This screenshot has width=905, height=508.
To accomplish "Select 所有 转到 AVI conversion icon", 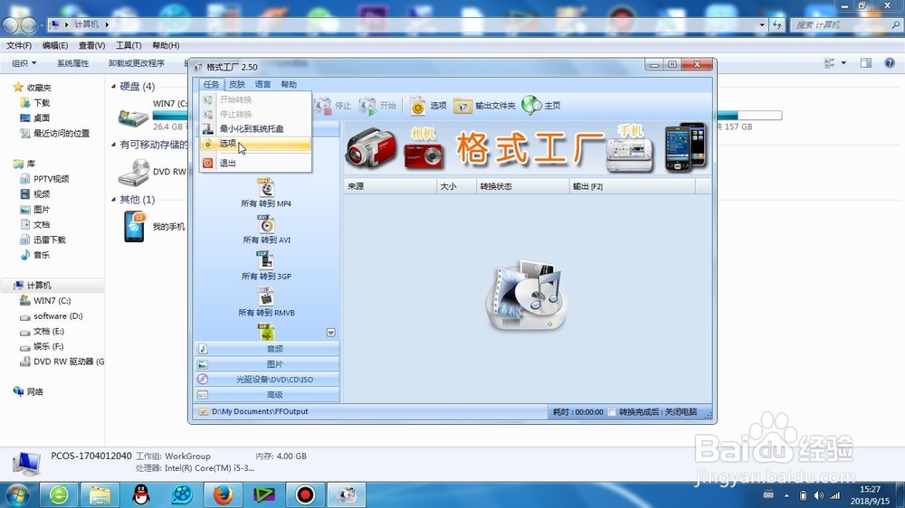I will 266,230.
